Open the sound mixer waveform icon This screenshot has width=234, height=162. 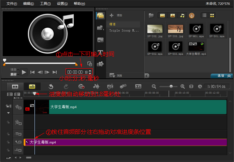tap(96, 86)
